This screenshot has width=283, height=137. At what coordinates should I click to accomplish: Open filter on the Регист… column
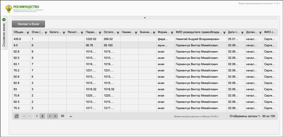[82, 33]
